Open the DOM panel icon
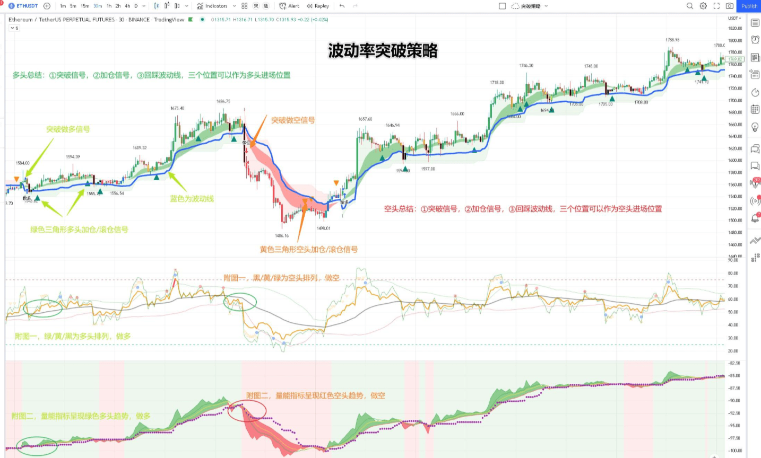The height and width of the screenshot is (458, 761). tap(755, 258)
